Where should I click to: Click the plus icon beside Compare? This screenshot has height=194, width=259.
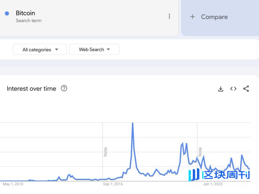click(x=192, y=17)
